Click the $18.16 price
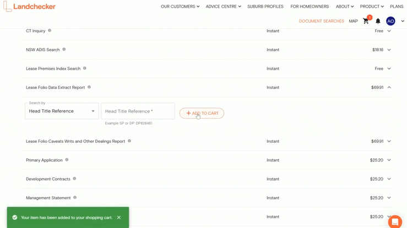The image size is (407, 228). click(x=378, y=49)
